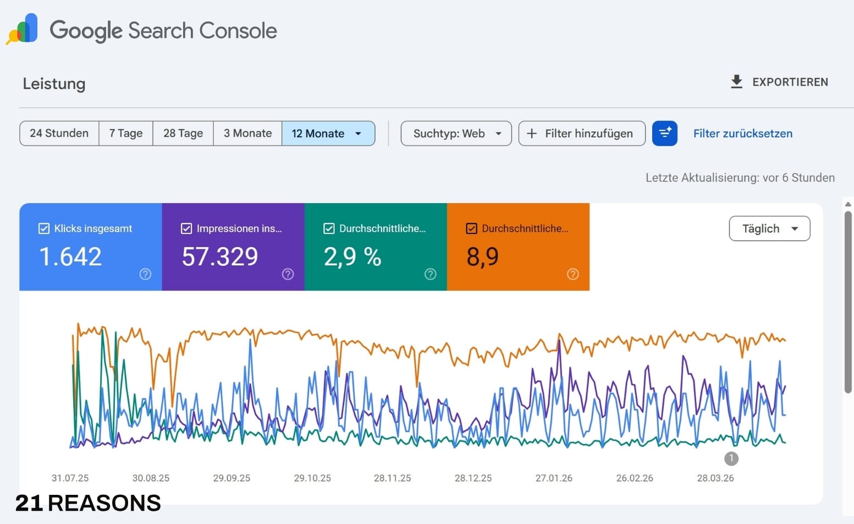
Task: Toggle the Klicks insgesamt checkbox
Action: pyautogui.click(x=44, y=228)
